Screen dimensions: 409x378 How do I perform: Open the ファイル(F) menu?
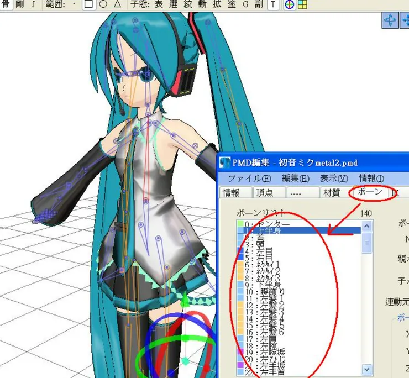pyautogui.click(x=249, y=179)
